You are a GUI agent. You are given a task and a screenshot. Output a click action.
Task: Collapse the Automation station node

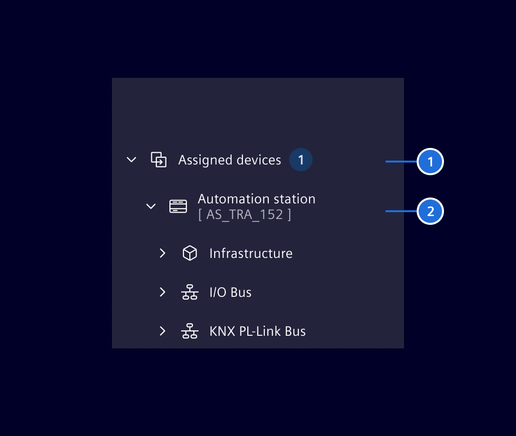(x=151, y=206)
